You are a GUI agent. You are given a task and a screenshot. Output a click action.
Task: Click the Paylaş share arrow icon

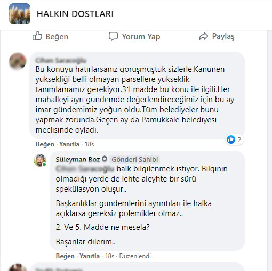point(203,36)
